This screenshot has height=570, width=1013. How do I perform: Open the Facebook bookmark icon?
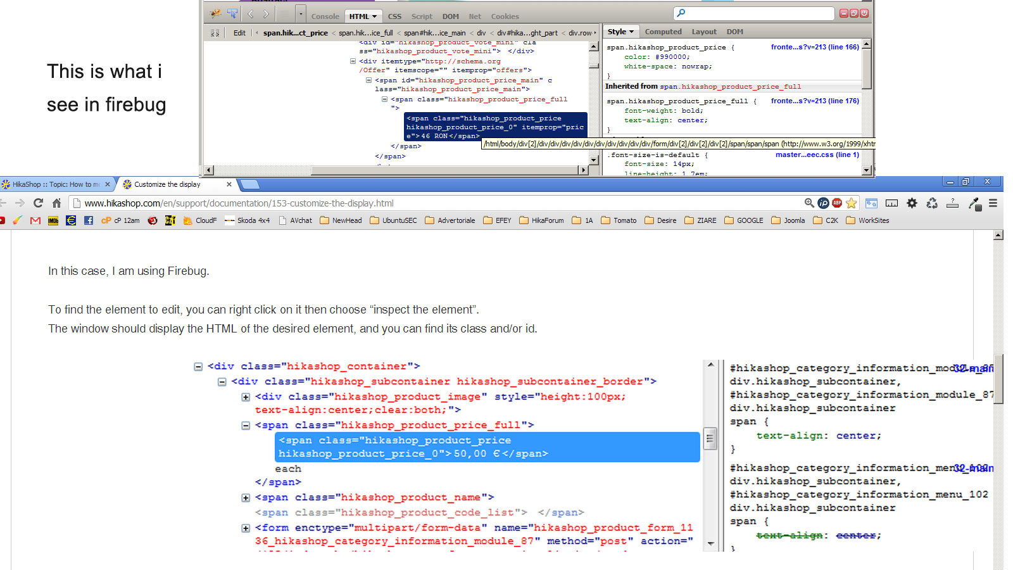point(89,220)
